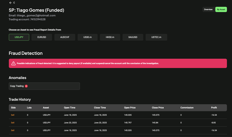Switch to the Overview tab
The height and width of the screenshot is (137, 232).
(x=208, y=10)
